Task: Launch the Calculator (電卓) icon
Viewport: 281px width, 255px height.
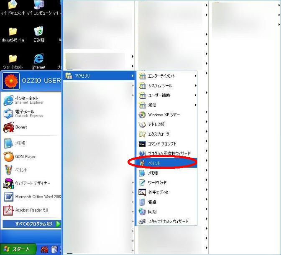Action: coord(142,202)
